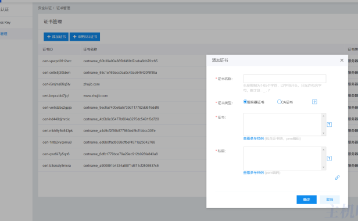Close the 添加证书 dialog with X

342,60
